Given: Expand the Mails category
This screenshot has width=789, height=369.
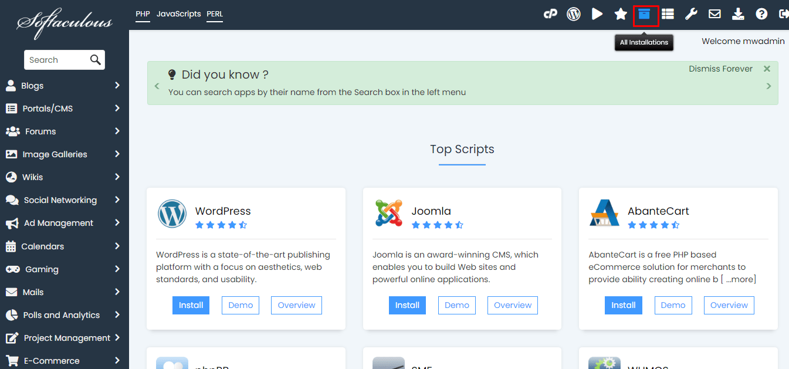Looking at the screenshot, I should 117,292.
